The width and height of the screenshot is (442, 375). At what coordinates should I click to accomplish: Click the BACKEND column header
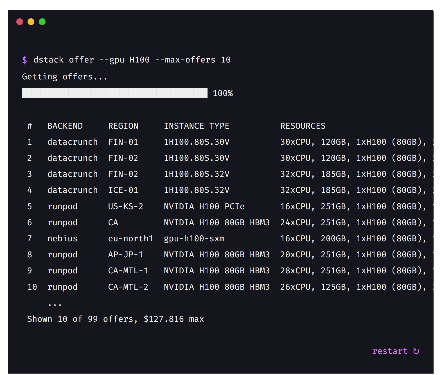[65, 126]
